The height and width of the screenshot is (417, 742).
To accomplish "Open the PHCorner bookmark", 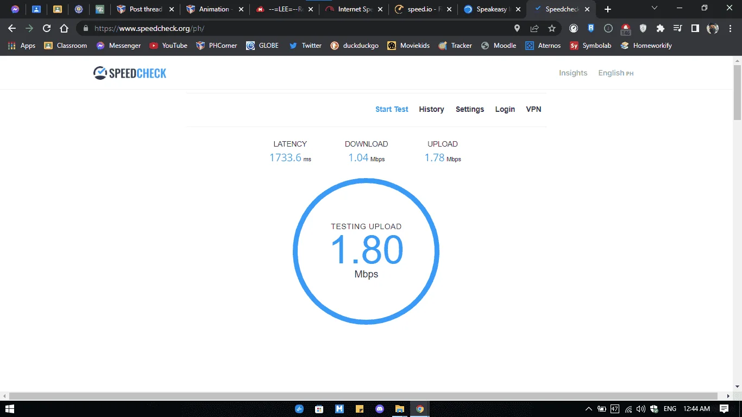I will point(217,46).
